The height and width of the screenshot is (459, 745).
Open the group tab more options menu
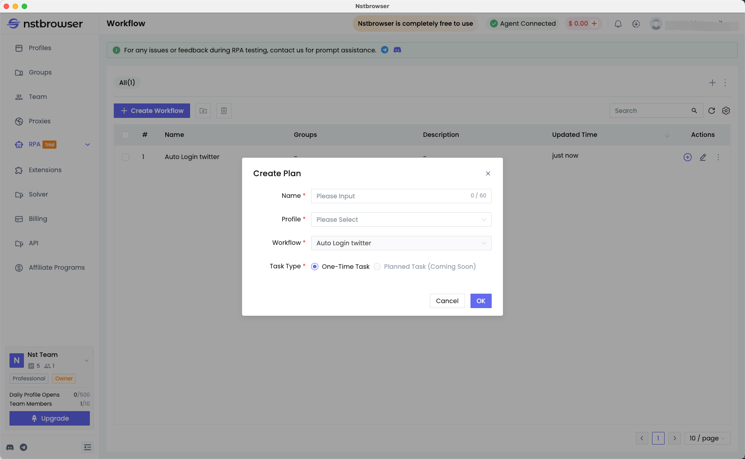(x=725, y=83)
